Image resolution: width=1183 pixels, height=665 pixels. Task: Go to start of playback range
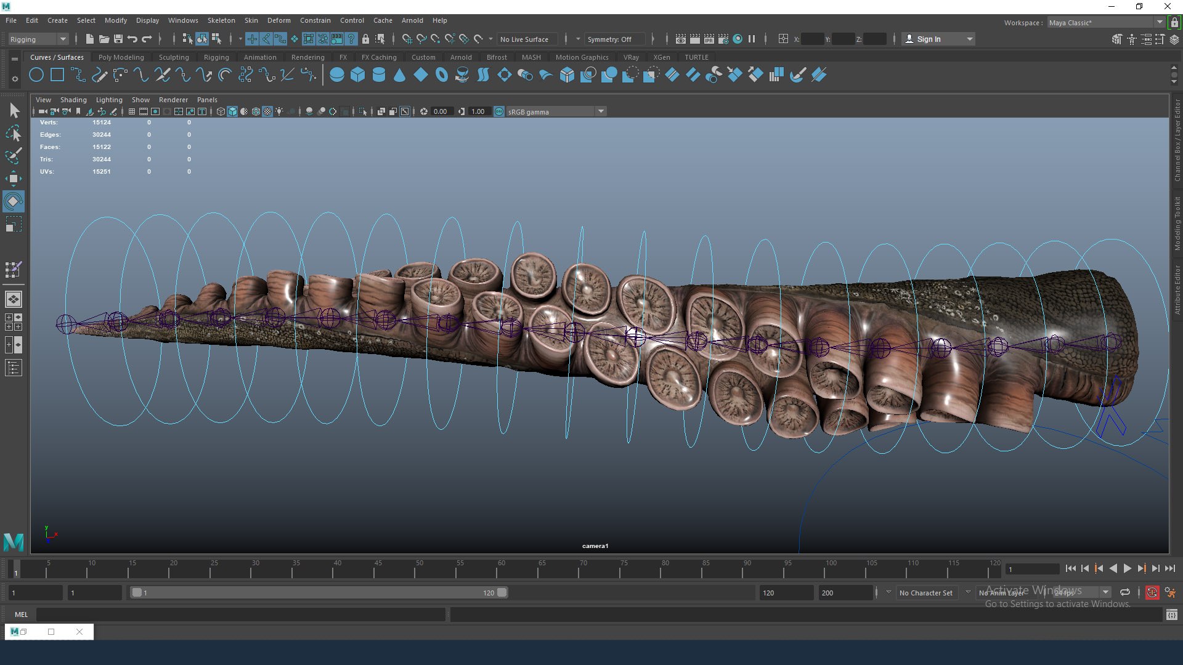pos(1070,569)
